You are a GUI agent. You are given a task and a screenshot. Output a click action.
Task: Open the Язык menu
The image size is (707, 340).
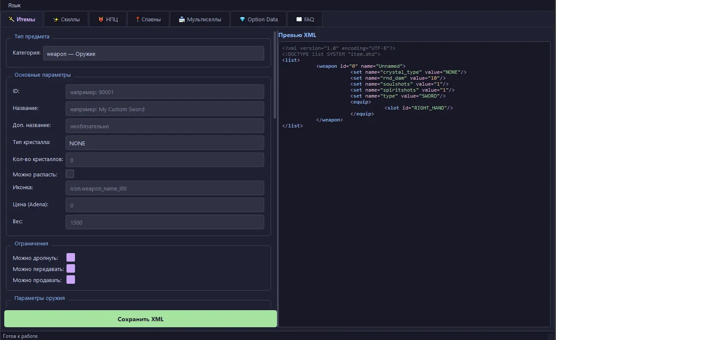pyautogui.click(x=14, y=5)
